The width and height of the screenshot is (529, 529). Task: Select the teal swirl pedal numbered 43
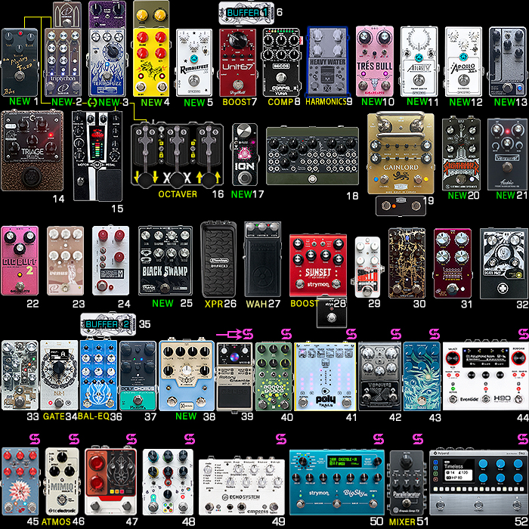click(x=422, y=376)
